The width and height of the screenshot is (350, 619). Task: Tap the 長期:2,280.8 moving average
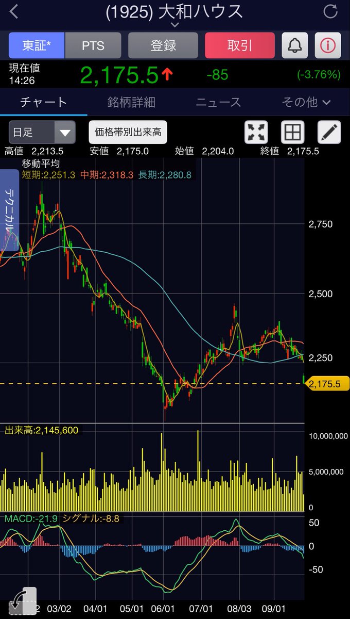click(165, 175)
